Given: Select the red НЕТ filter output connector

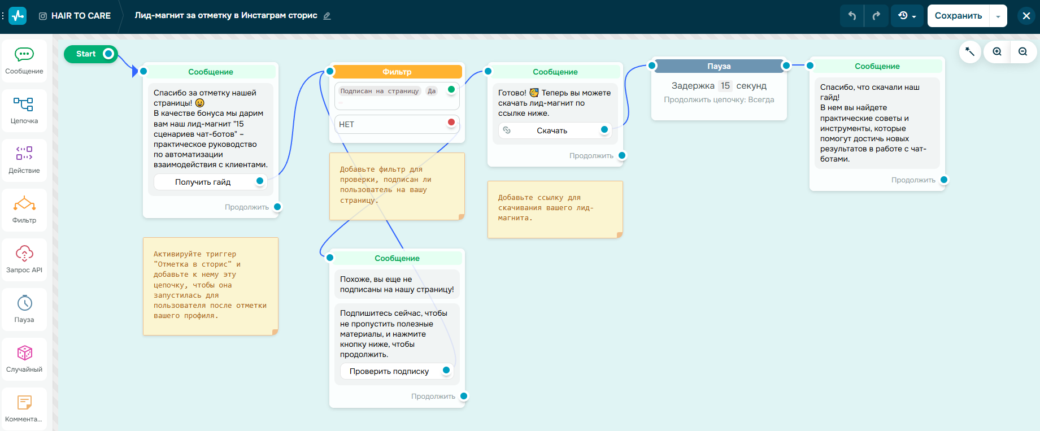Looking at the screenshot, I should [451, 122].
